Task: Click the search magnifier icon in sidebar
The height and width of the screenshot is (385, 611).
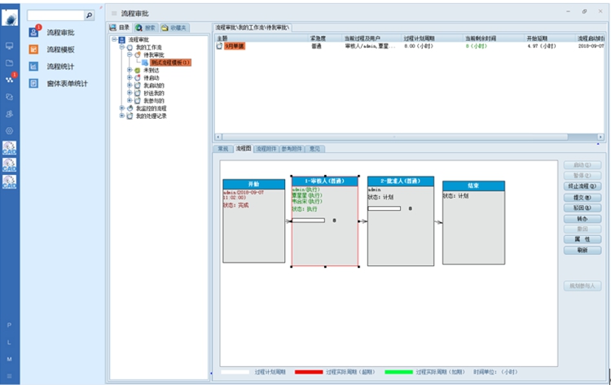Action: (x=89, y=15)
